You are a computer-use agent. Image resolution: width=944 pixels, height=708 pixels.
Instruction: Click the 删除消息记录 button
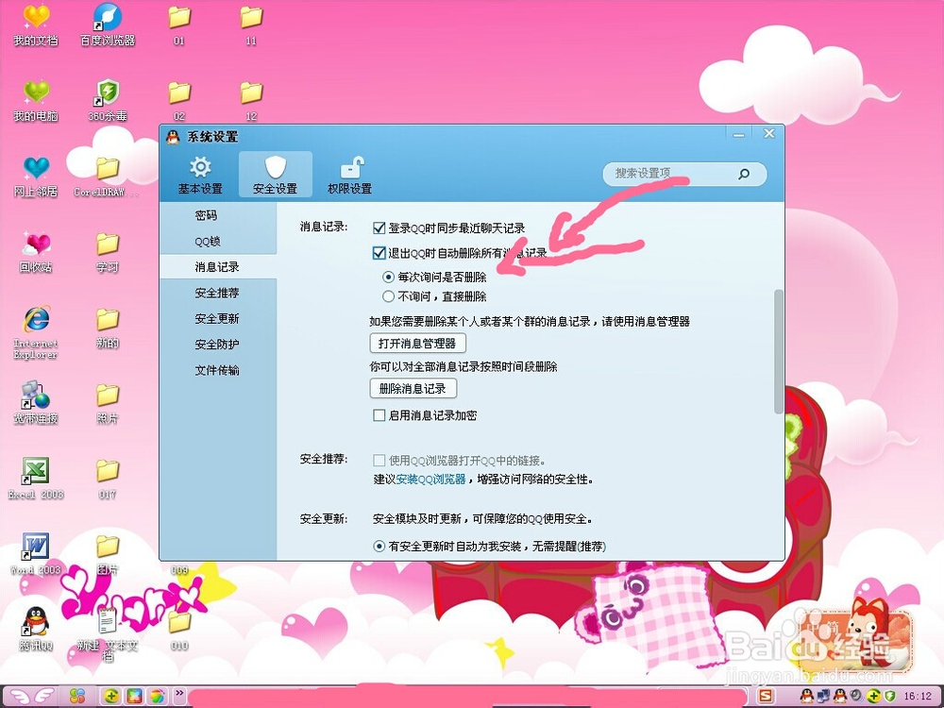tap(413, 388)
